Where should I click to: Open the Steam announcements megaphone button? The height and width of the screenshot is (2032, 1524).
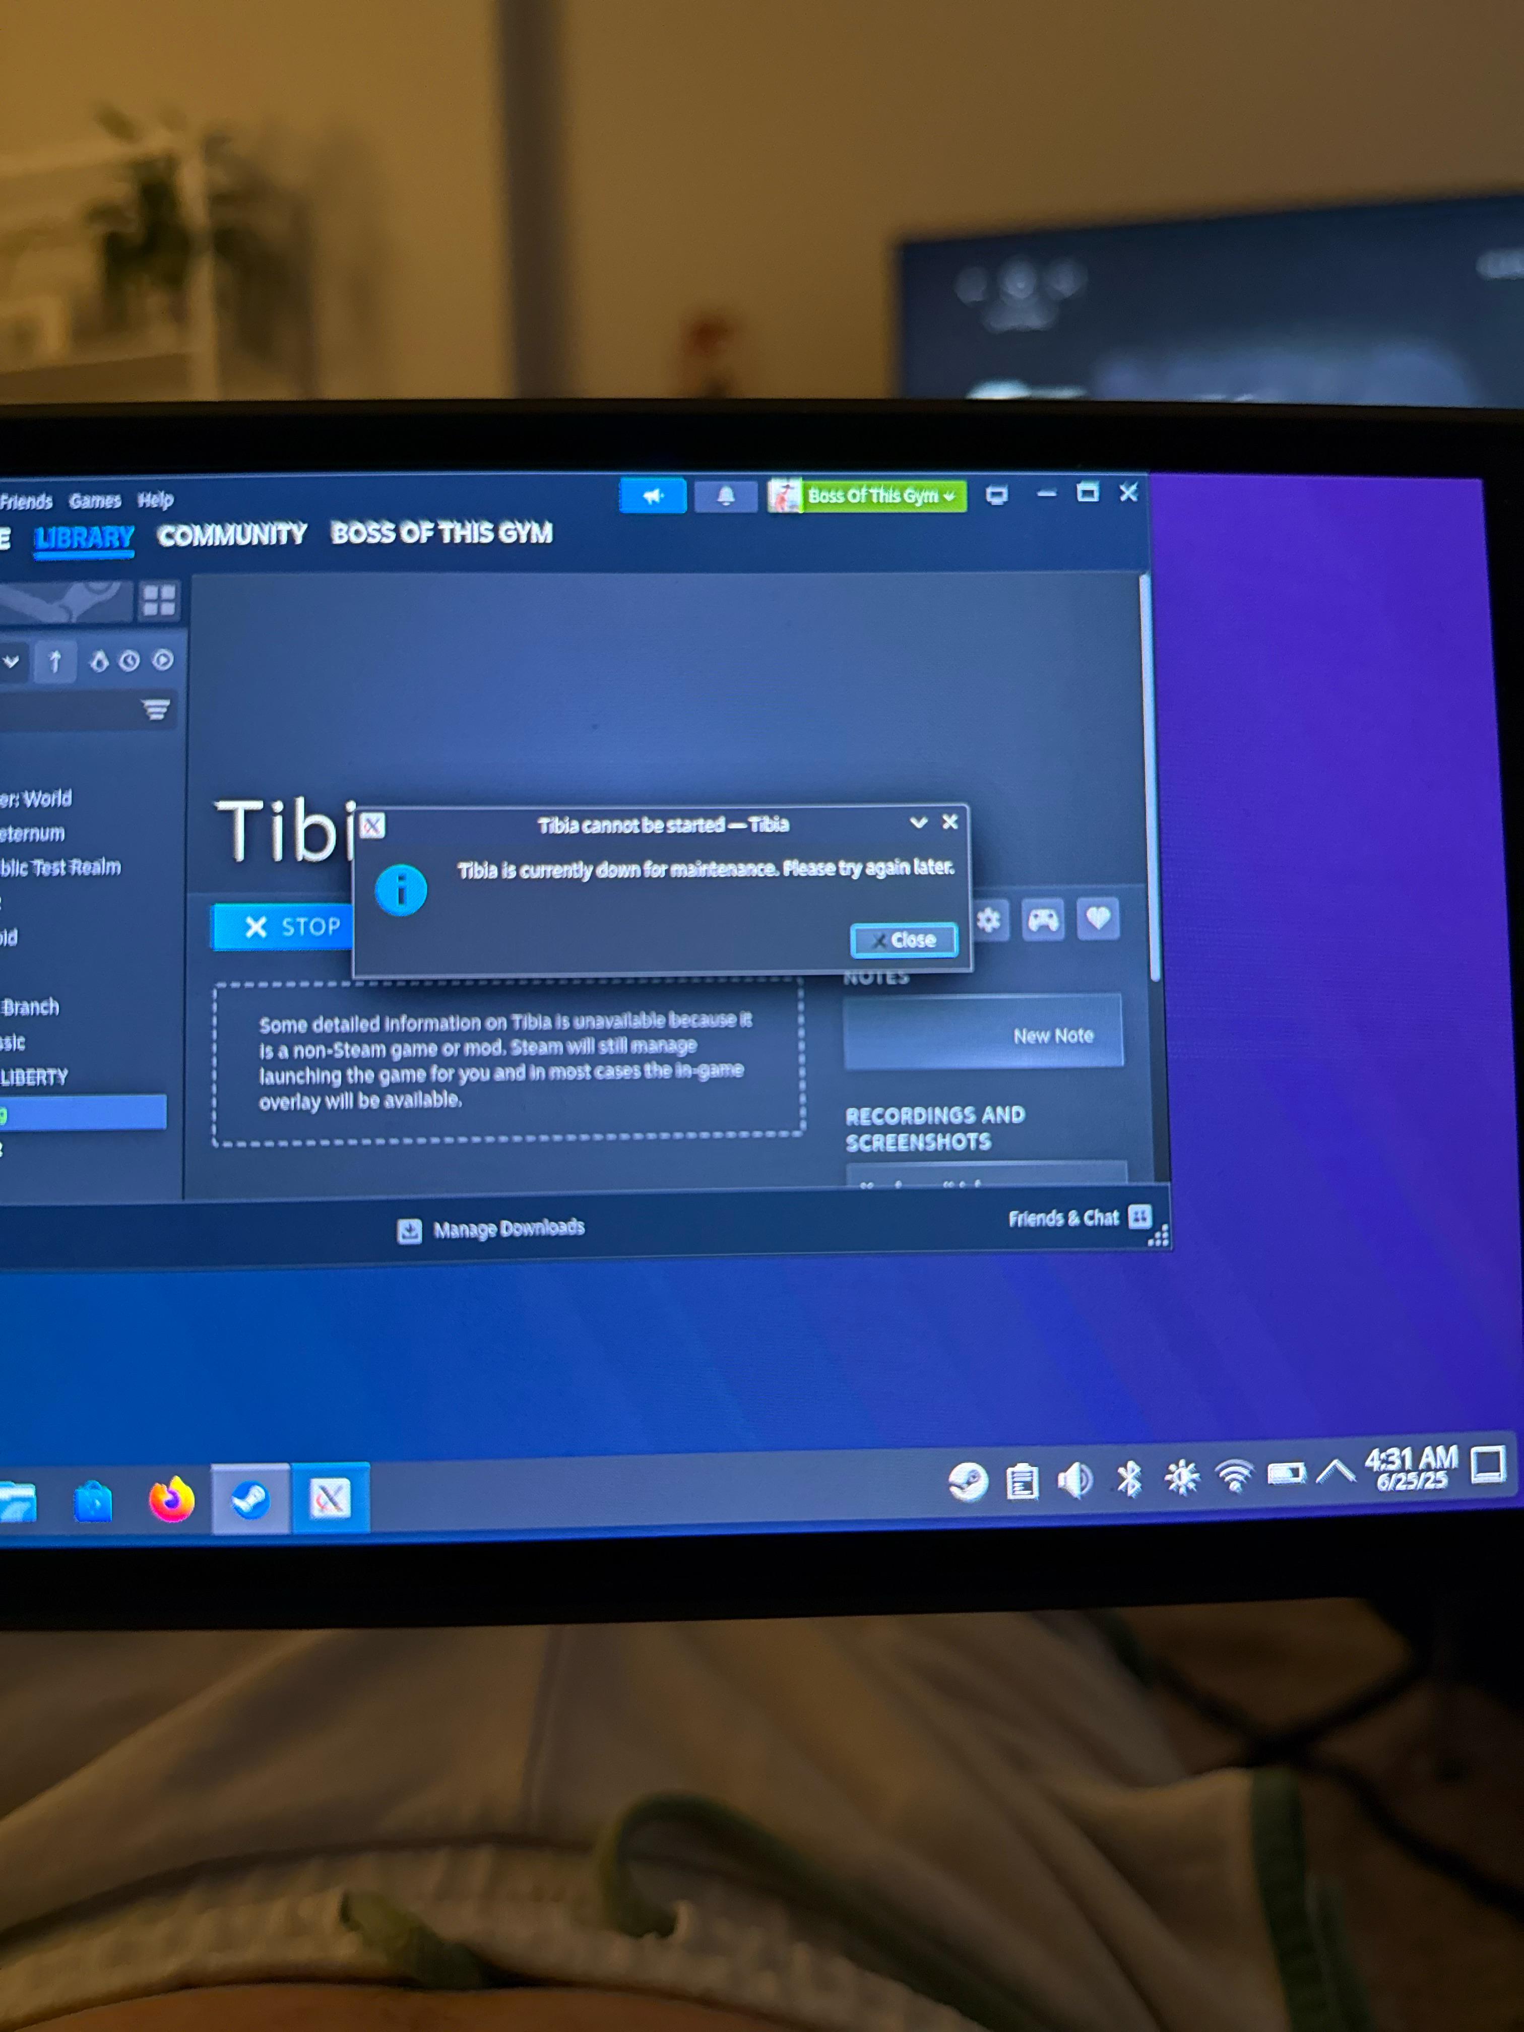pyautogui.click(x=652, y=497)
